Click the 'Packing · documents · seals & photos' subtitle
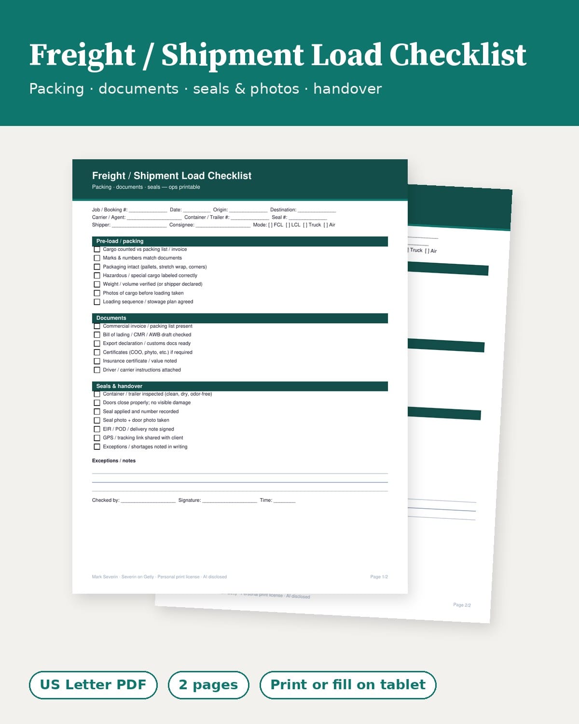The width and height of the screenshot is (579, 724). pos(164,89)
